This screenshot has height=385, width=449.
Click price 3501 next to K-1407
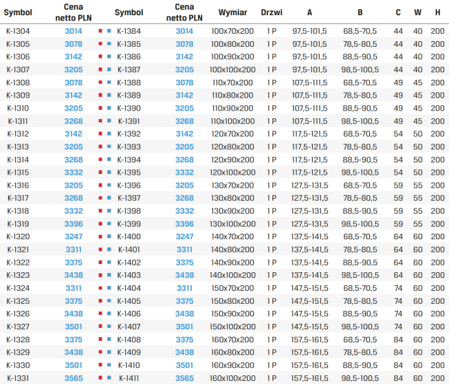tap(184, 327)
